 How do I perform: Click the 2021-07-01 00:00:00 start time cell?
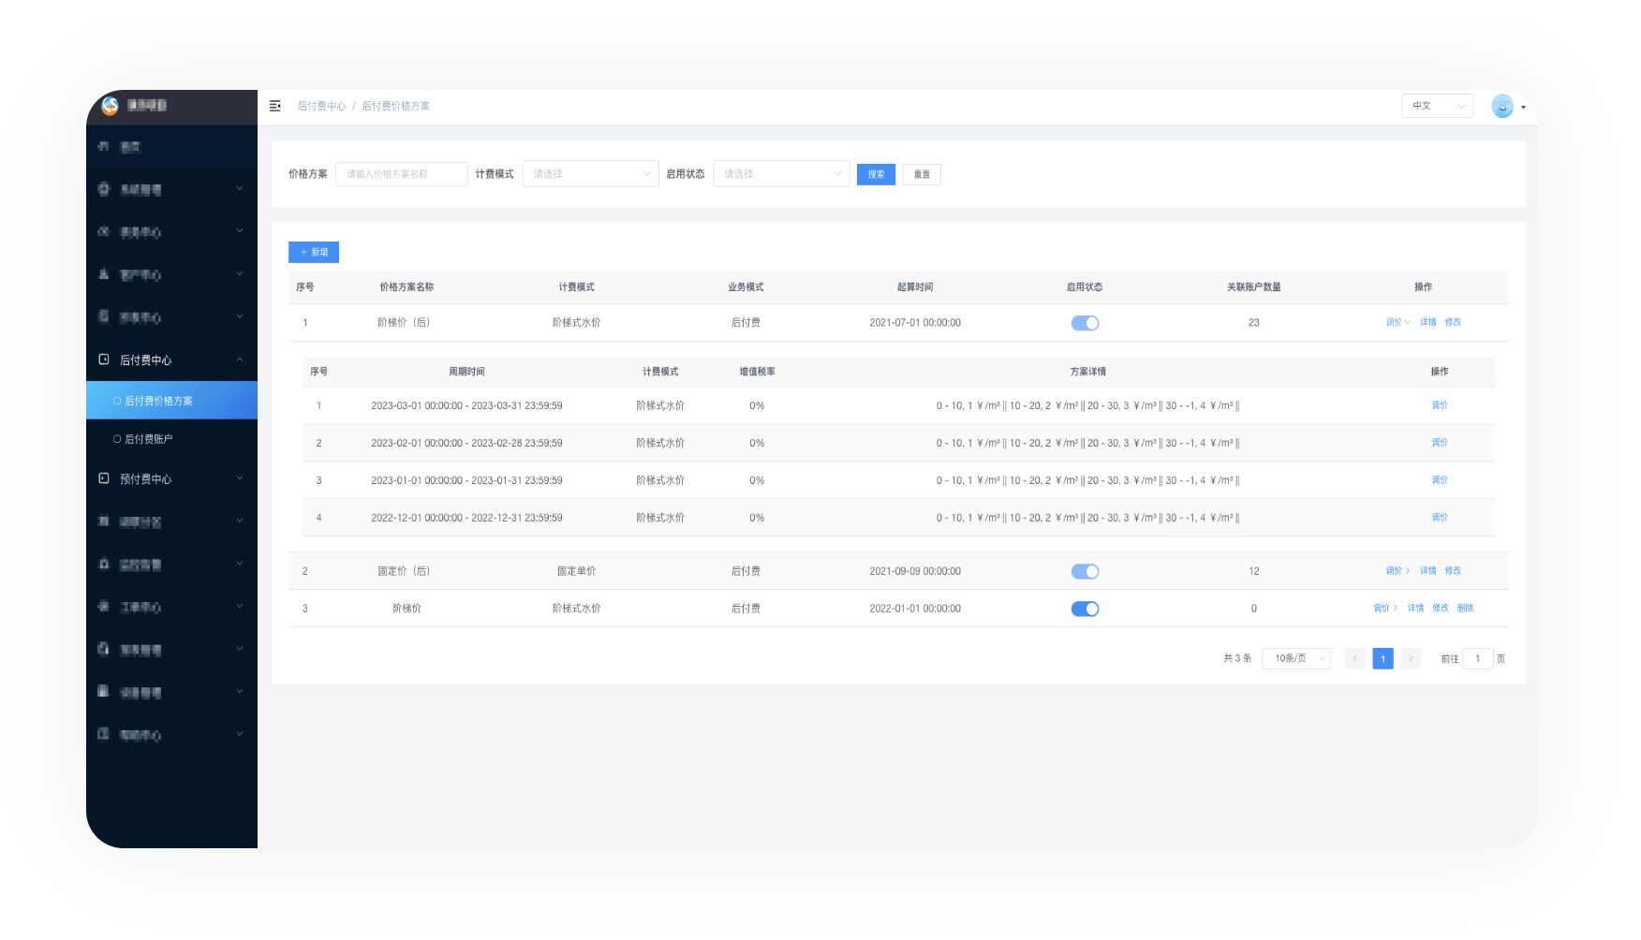click(915, 322)
